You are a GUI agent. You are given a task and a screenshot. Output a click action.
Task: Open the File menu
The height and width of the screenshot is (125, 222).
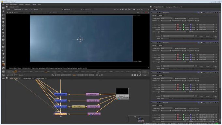[x=3, y=4]
